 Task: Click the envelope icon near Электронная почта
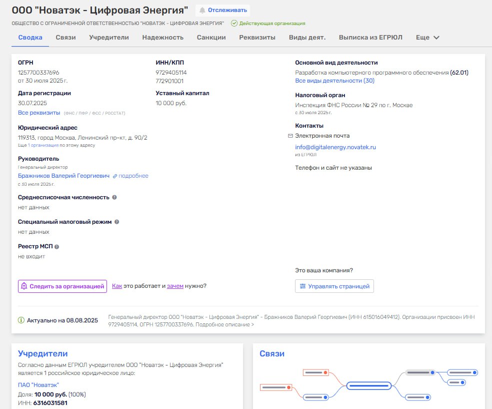tap(290, 136)
